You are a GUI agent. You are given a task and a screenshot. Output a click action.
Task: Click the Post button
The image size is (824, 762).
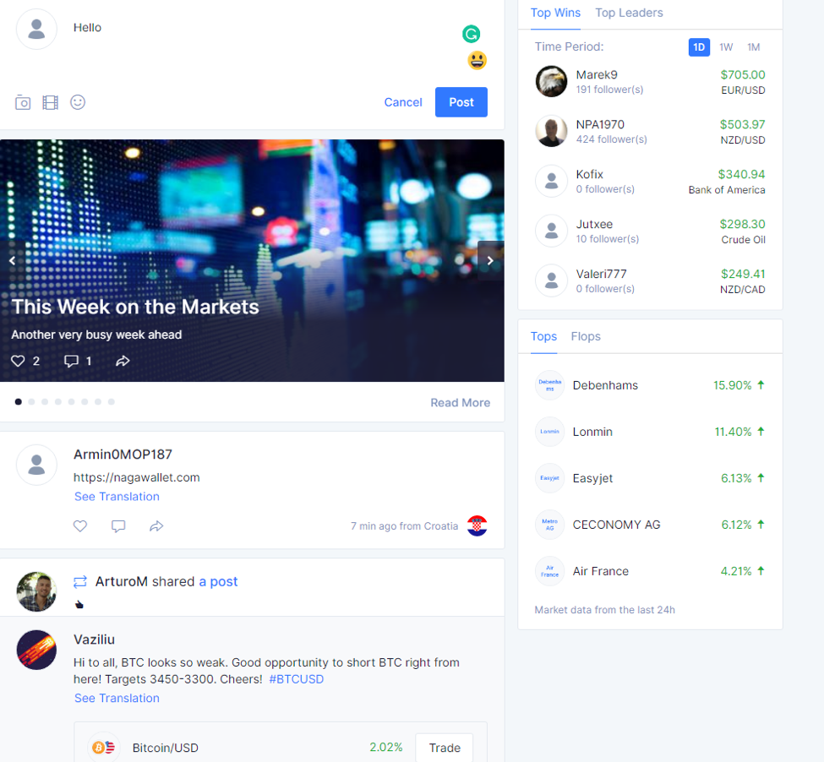tap(461, 102)
